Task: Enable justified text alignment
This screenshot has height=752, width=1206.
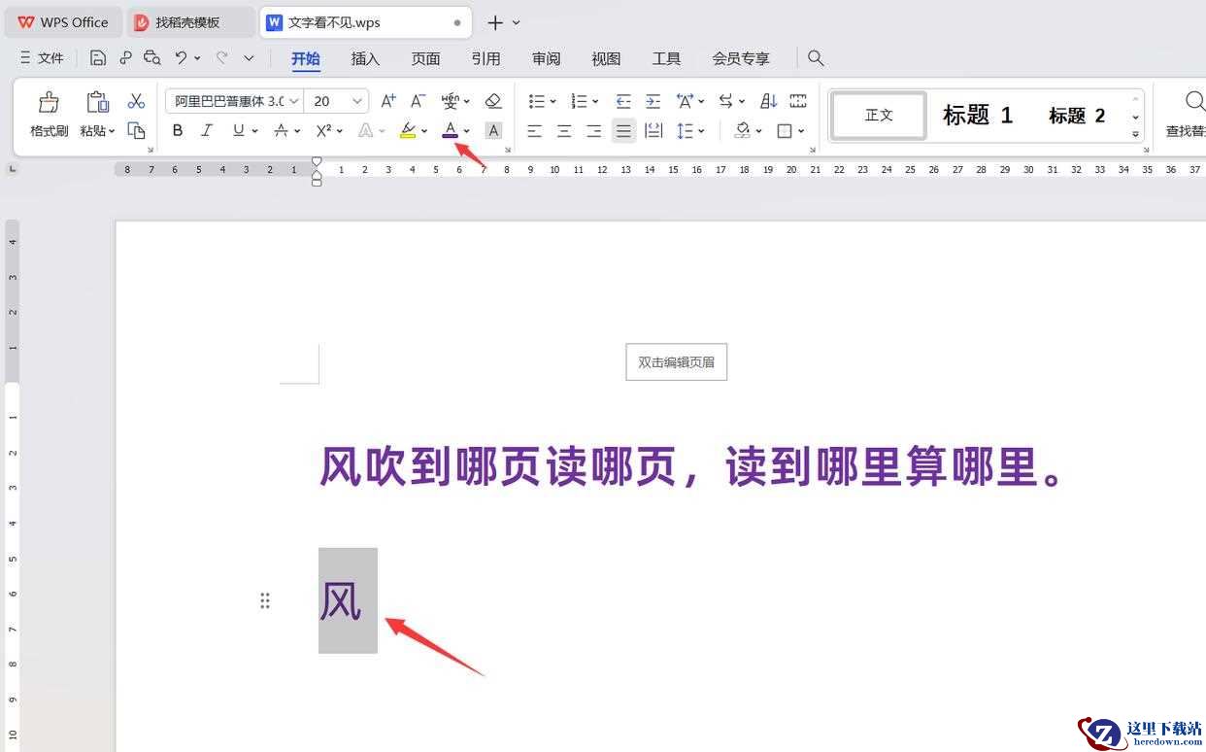Action: pos(623,130)
